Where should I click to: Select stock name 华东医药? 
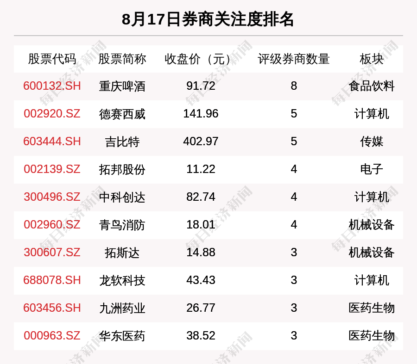point(122,336)
